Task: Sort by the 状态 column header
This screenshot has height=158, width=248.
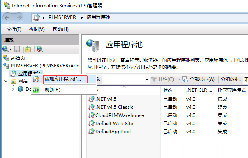Action: pos(172,90)
